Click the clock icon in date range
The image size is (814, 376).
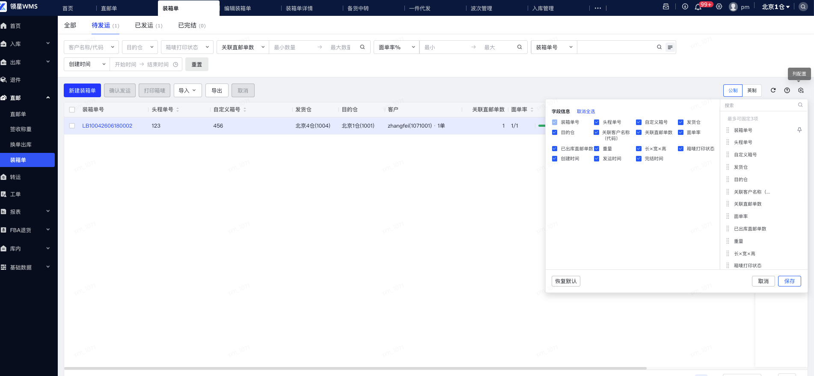tap(175, 64)
